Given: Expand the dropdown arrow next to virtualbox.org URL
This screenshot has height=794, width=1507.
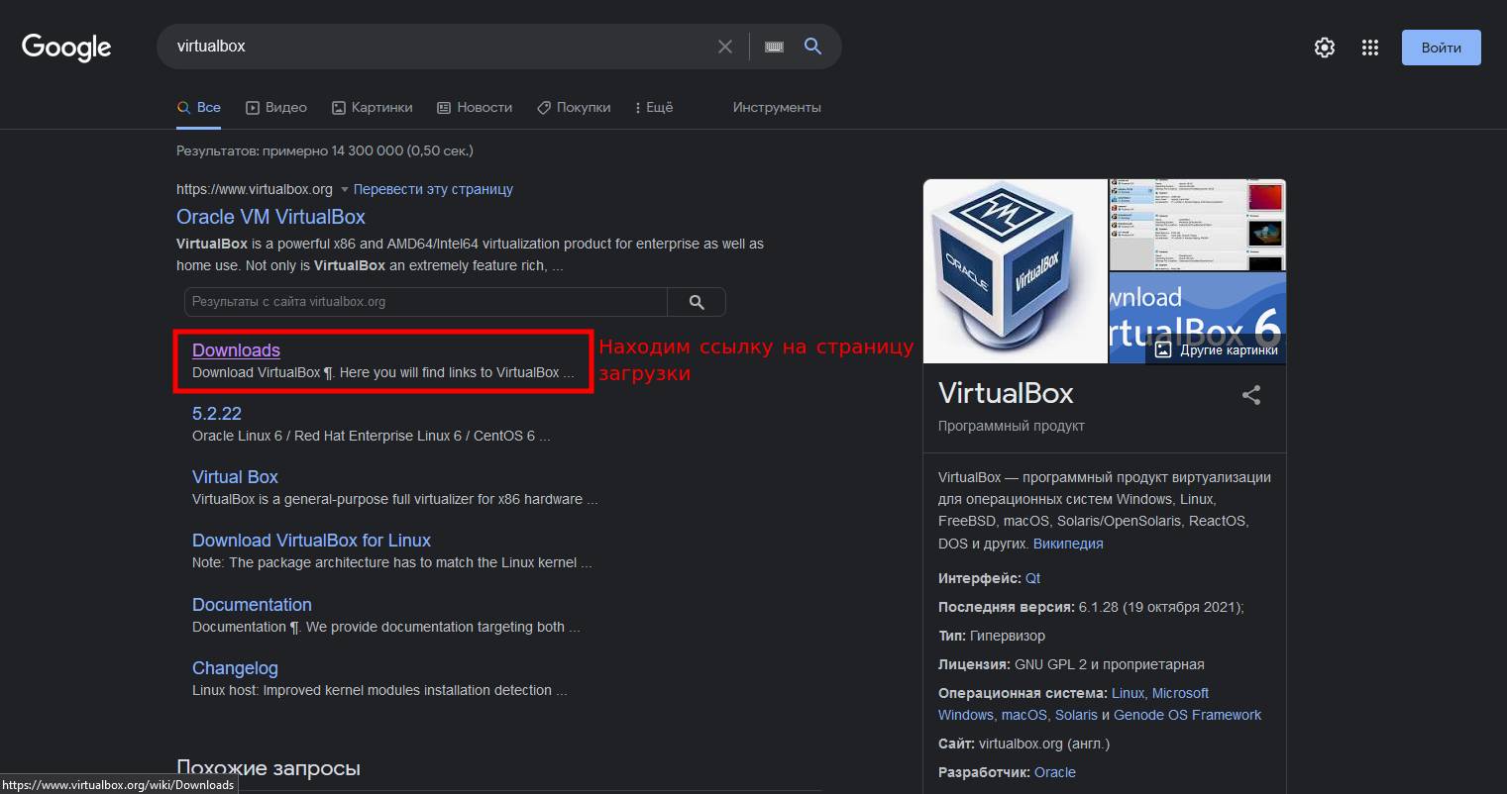Looking at the screenshot, I should pyautogui.click(x=345, y=189).
